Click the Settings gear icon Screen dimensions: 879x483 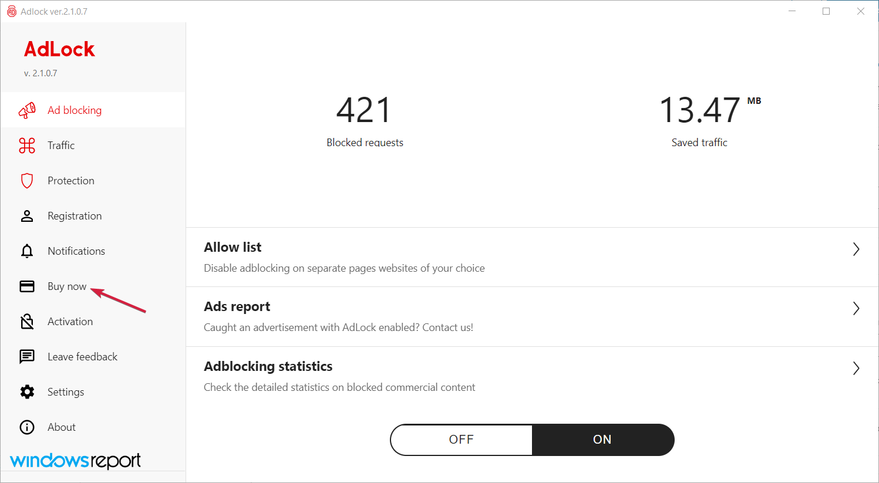click(x=27, y=392)
